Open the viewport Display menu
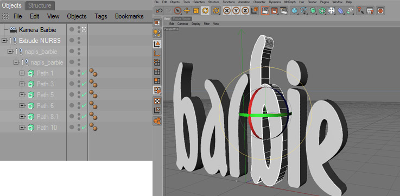The width and height of the screenshot is (400, 196). tap(196, 24)
